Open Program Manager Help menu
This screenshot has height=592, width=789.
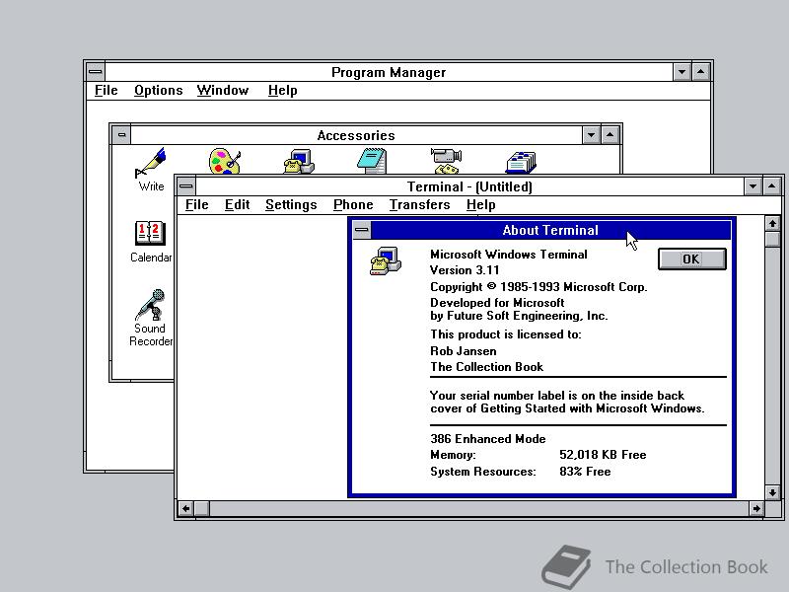282,91
